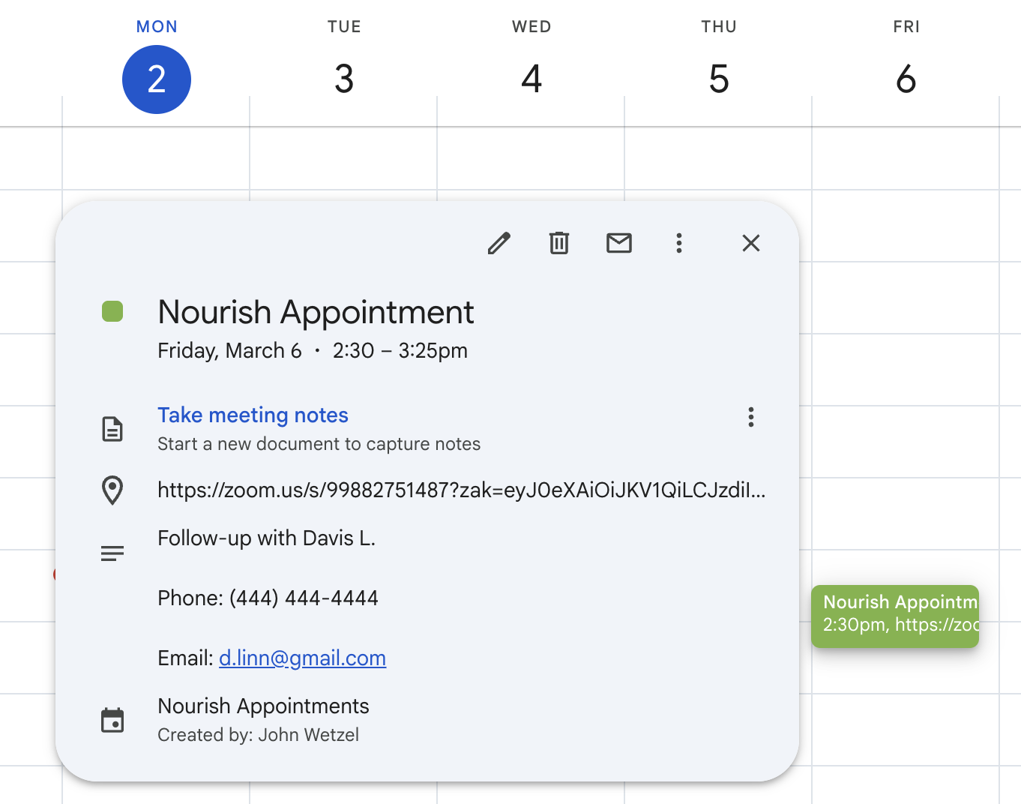Click Take meeting notes link
The width and height of the screenshot is (1021, 804).
(253, 415)
